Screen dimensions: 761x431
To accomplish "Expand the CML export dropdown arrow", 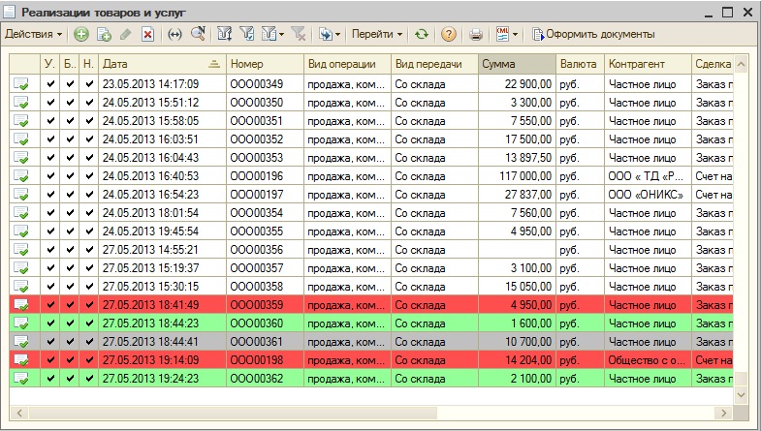I will [515, 35].
